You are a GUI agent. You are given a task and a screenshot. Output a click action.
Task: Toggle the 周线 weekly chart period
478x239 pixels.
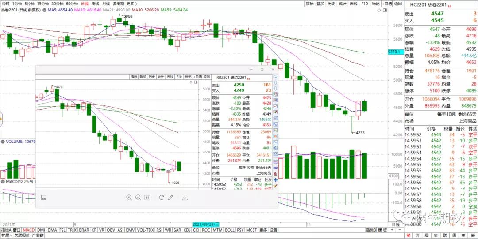(x=95, y=4)
